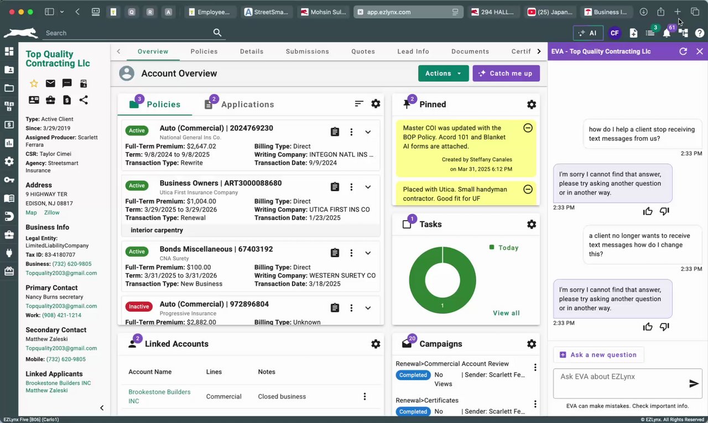Viewport: 708px width, 423px height.
Task: Open the plug integrations icon in left rail
Action: click(x=9, y=253)
